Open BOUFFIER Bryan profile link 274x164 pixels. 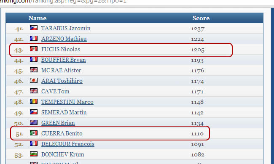63,60
